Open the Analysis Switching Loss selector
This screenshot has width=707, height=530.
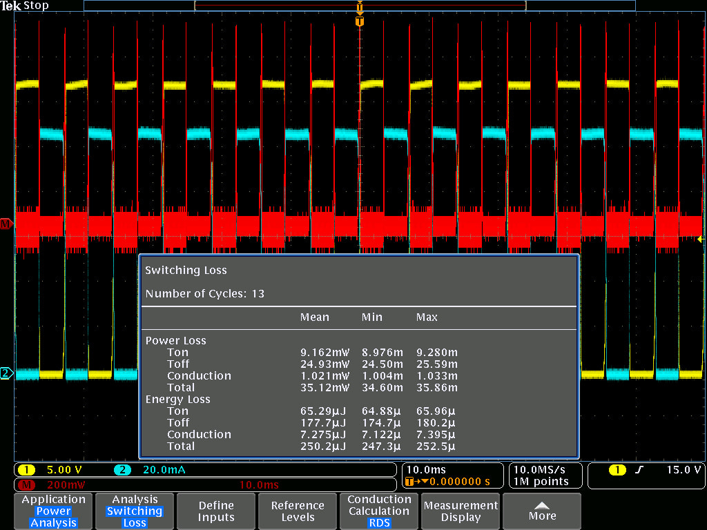134,511
